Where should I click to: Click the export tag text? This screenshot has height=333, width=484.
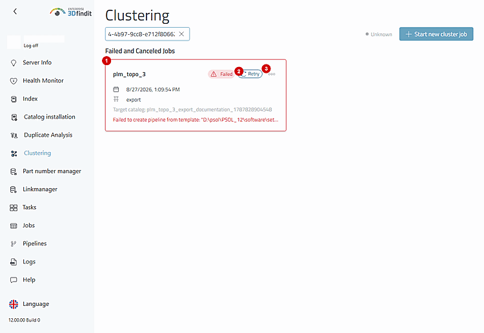134,100
